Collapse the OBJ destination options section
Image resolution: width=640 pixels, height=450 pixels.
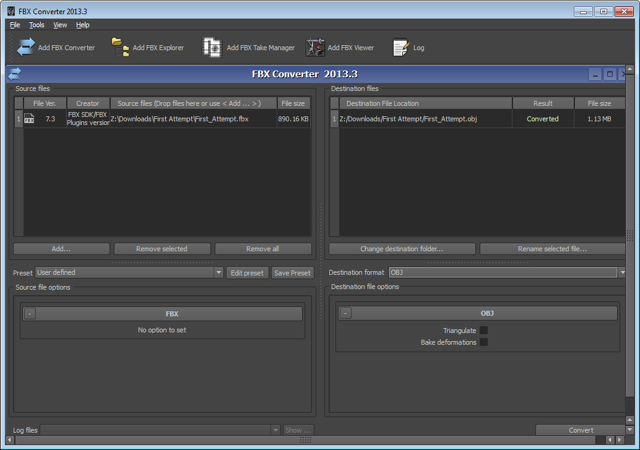(x=346, y=313)
